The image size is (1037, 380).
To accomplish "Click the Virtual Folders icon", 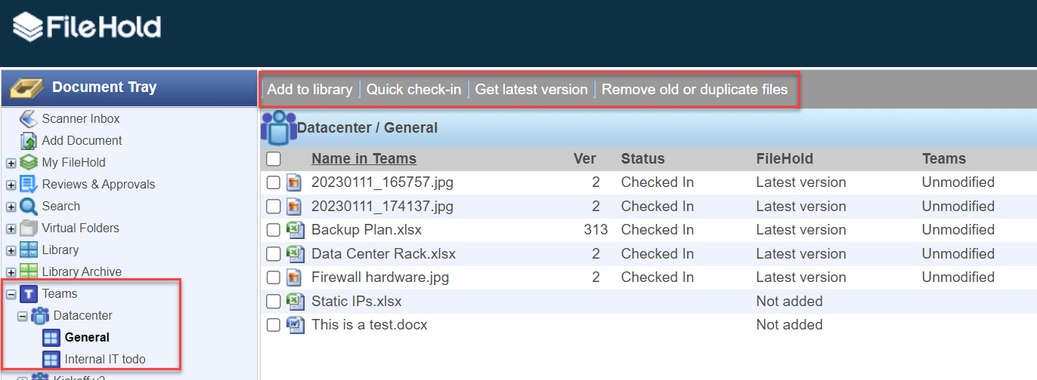I will 29,228.
